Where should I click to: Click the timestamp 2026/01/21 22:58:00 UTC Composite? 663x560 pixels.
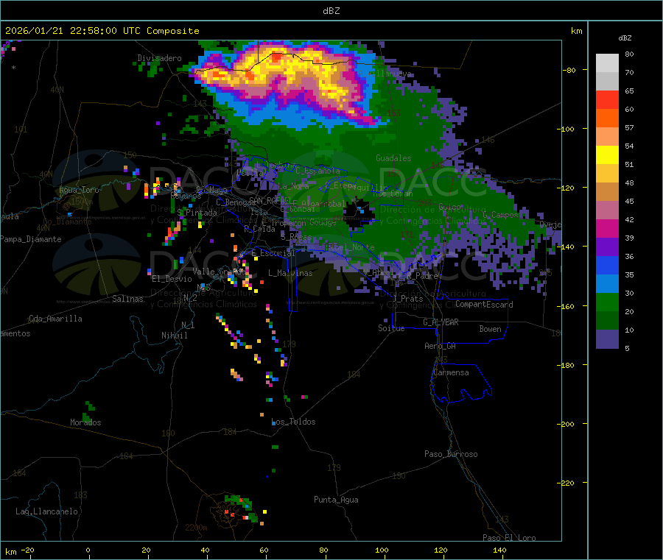pyautogui.click(x=102, y=31)
